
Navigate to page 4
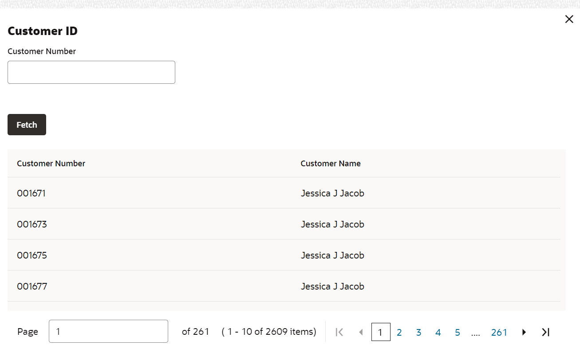[438, 332]
